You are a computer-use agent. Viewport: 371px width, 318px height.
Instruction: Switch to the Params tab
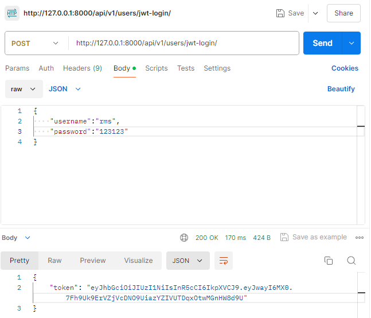[17, 68]
